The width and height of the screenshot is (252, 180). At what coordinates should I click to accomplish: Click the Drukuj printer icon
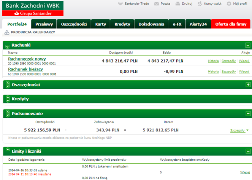click(x=178, y=4)
